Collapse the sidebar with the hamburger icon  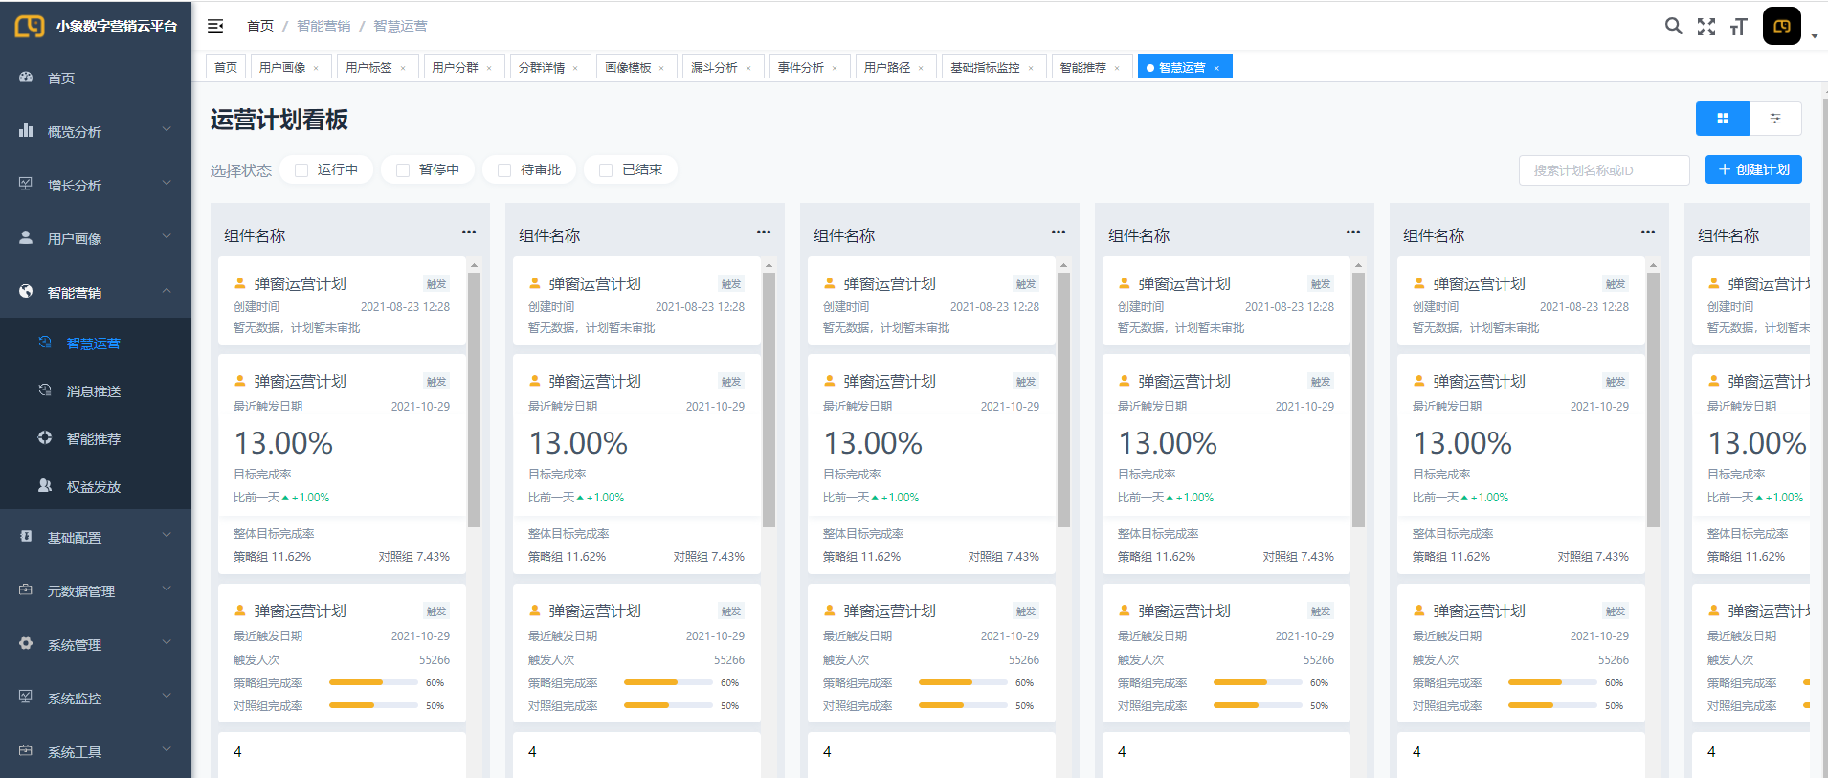coord(215,26)
